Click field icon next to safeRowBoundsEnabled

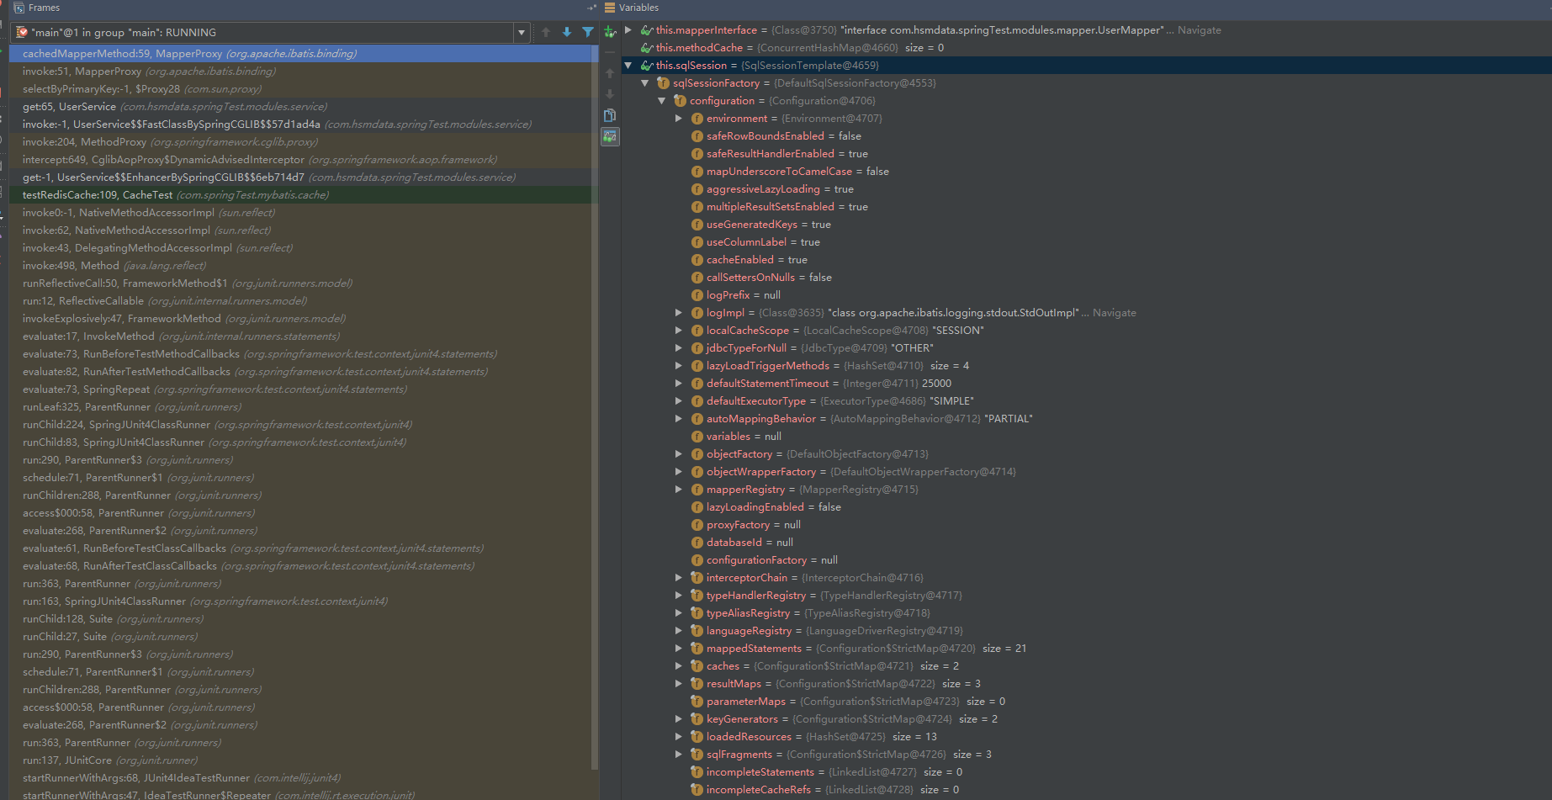click(697, 136)
